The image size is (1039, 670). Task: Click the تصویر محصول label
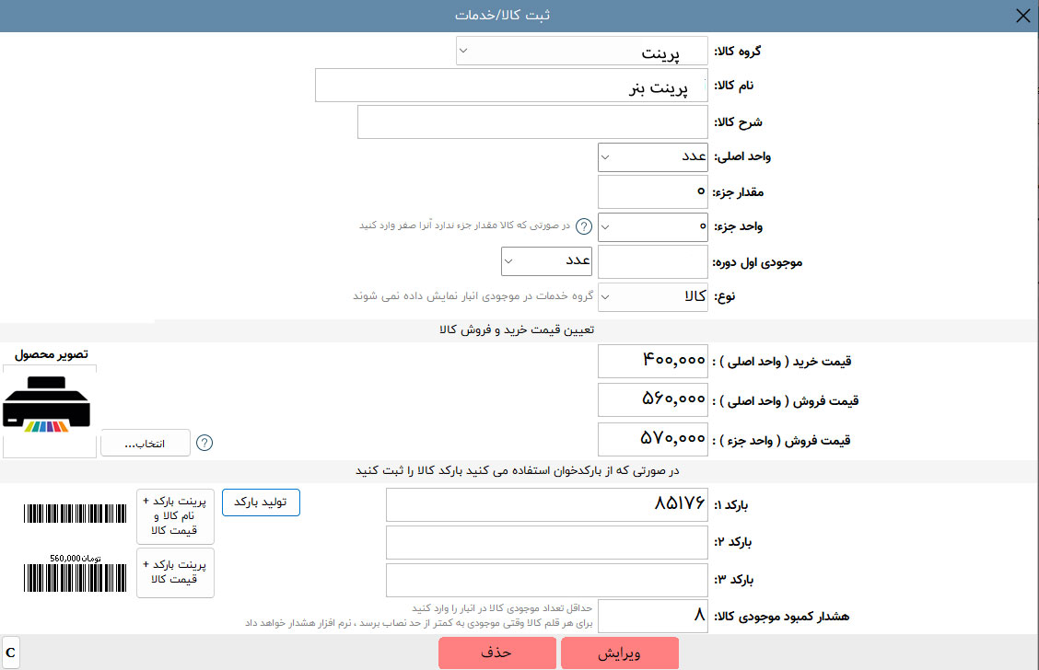point(52,355)
